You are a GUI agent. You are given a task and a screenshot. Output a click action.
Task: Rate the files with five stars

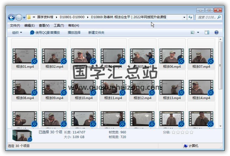191,132
